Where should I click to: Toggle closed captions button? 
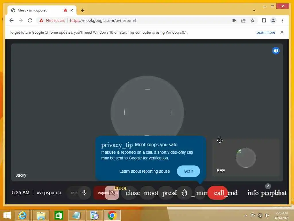(x=130, y=193)
